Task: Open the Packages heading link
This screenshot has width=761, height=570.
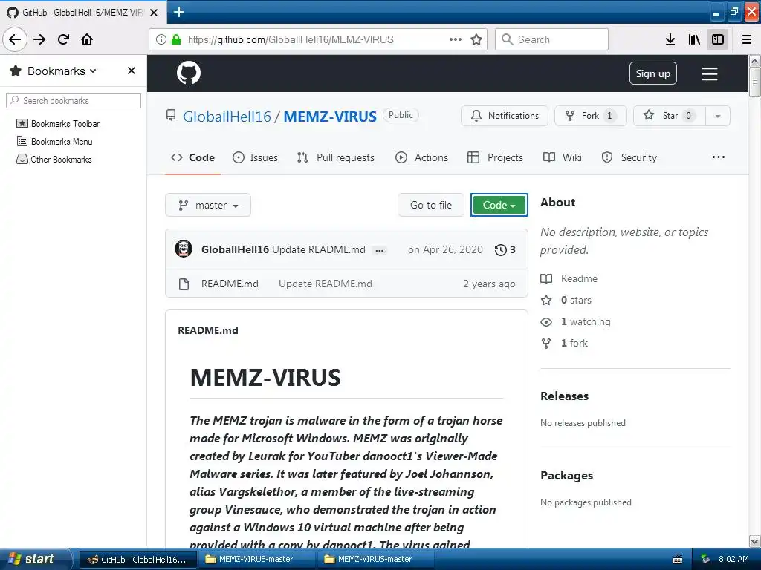Action: 566,476
